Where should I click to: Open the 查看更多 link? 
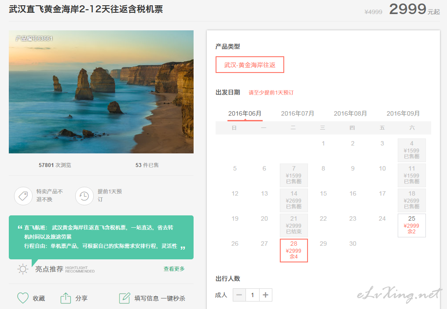pyautogui.click(x=174, y=269)
